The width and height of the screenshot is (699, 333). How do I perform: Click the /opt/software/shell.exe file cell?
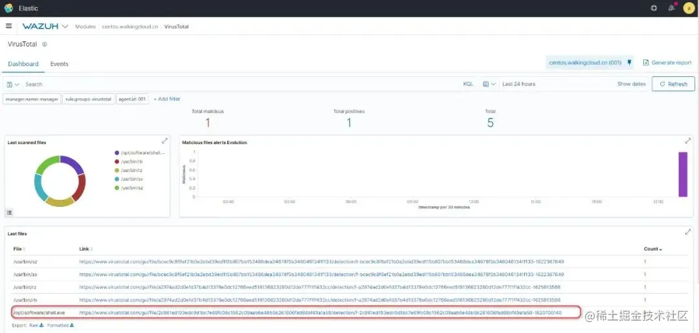pos(39,313)
